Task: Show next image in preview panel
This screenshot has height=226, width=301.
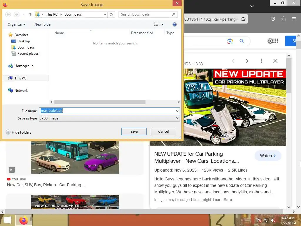Action: (247, 61)
